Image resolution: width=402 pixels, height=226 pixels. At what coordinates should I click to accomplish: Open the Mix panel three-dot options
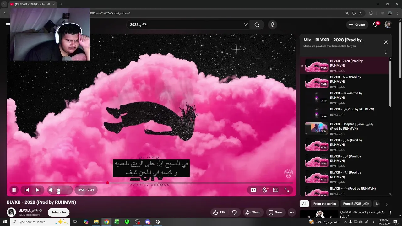pyautogui.click(x=386, y=52)
